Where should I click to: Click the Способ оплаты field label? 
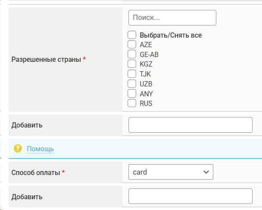point(35,172)
